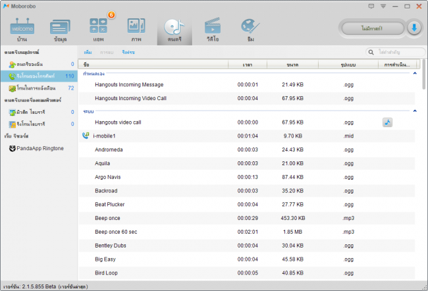Click the blue download arrow button
Viewport: 428px width, 291px height.
click(414, 28)
